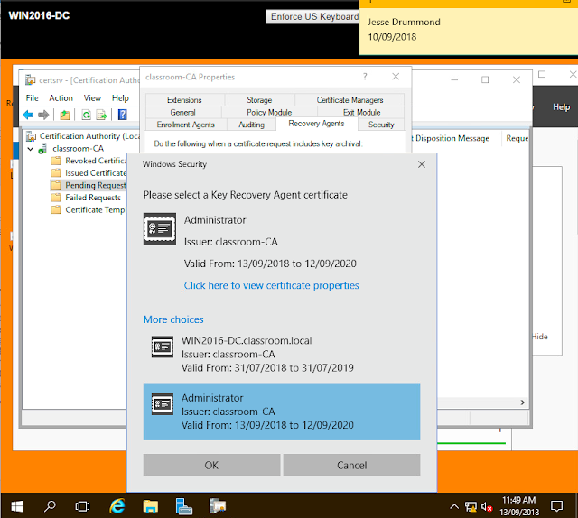The height and width of the screenshot is (518, 578).
Task: Switch to the Exit Module tab
Action: [361, 113]
